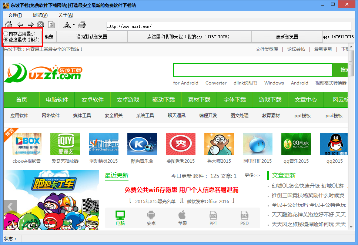Click the uzzf.com search box

(x=252, y=70)
